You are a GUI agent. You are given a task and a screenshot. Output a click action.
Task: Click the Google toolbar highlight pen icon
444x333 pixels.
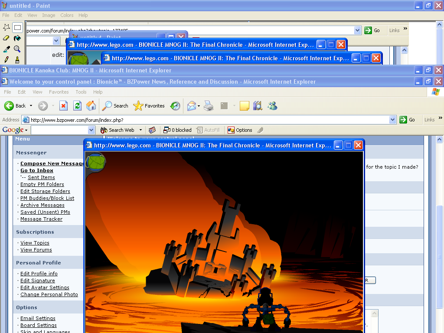click(260, 130)
